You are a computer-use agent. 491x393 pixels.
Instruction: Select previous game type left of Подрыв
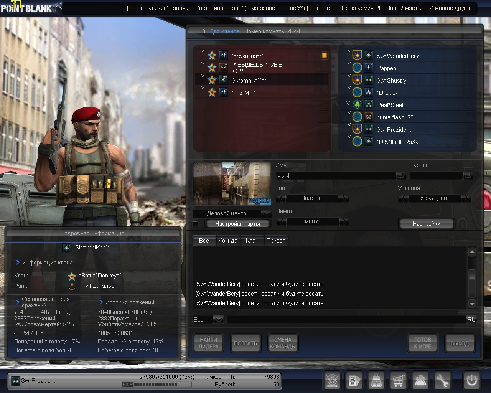pyautogui.click(x=281, y=198)
